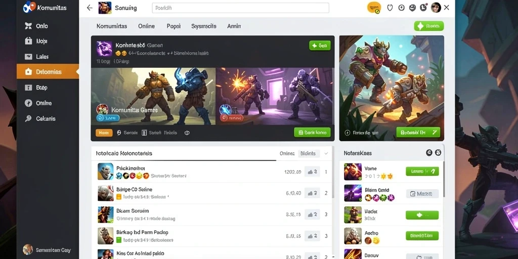Open the user profile avatar in the top bar
Screen dimensions: 518x259
click(x=436, y=8)
